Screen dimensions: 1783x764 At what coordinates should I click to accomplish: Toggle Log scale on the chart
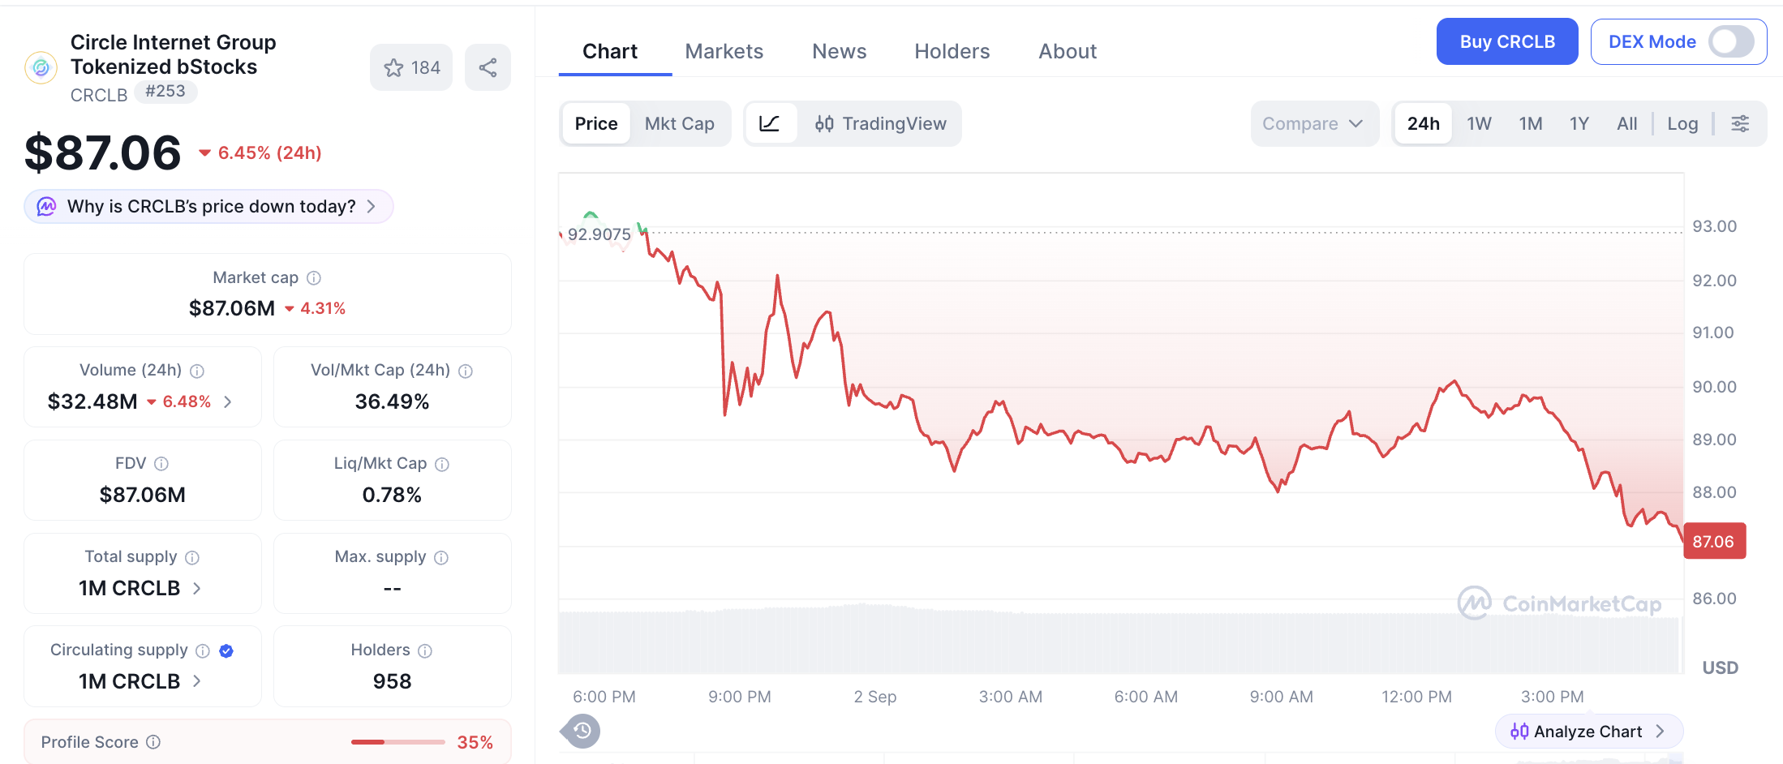point(1682,123)
